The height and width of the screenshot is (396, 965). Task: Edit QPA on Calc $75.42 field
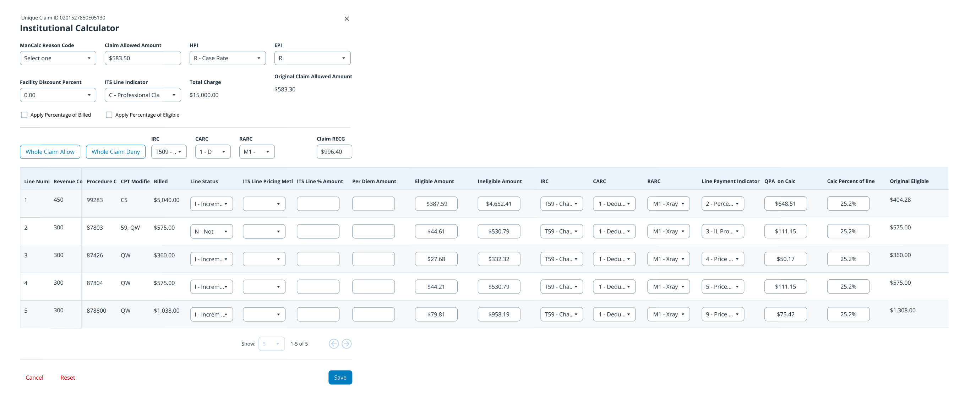[786, 314]
